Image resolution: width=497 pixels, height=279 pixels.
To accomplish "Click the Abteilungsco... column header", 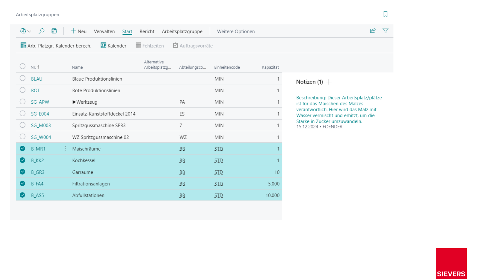I will coord(192,67).
